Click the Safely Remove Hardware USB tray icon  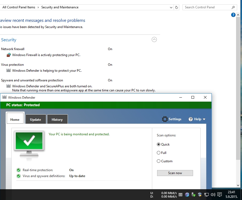pos(193,195)
